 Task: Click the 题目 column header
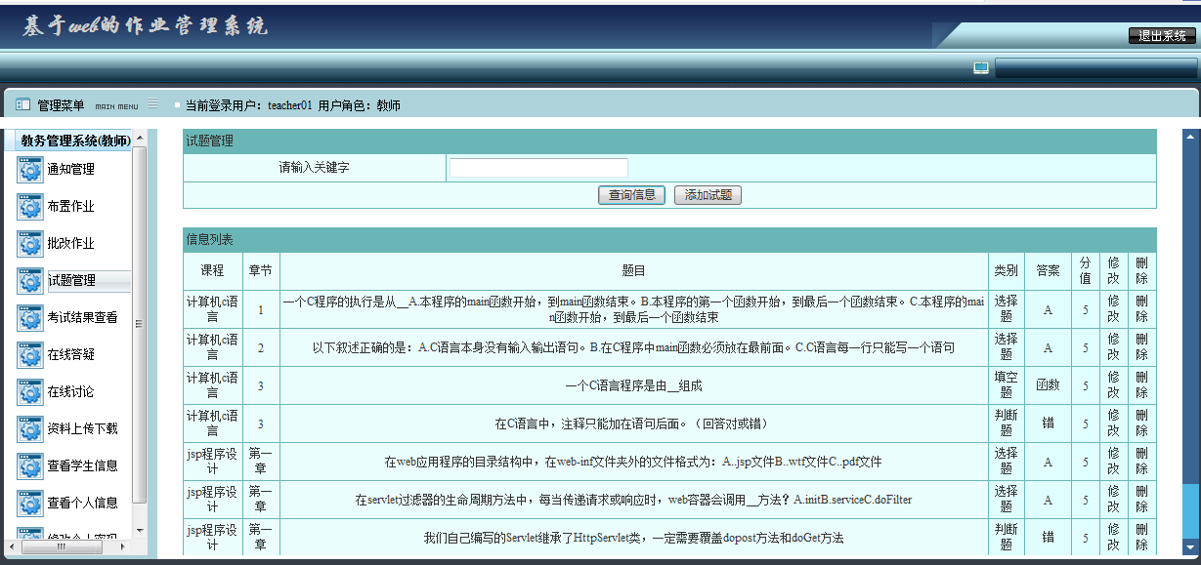[x=633, y=270]
